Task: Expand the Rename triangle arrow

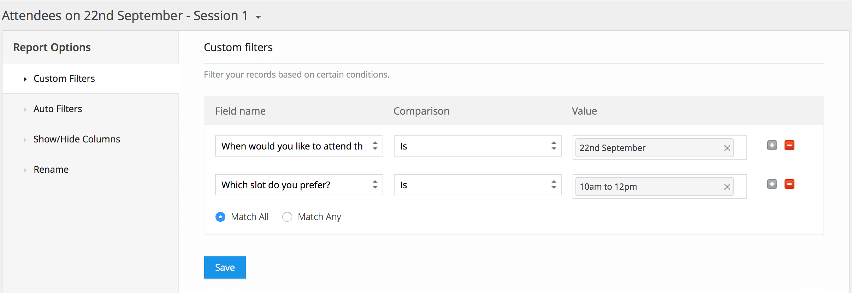Action: [25, 170]
